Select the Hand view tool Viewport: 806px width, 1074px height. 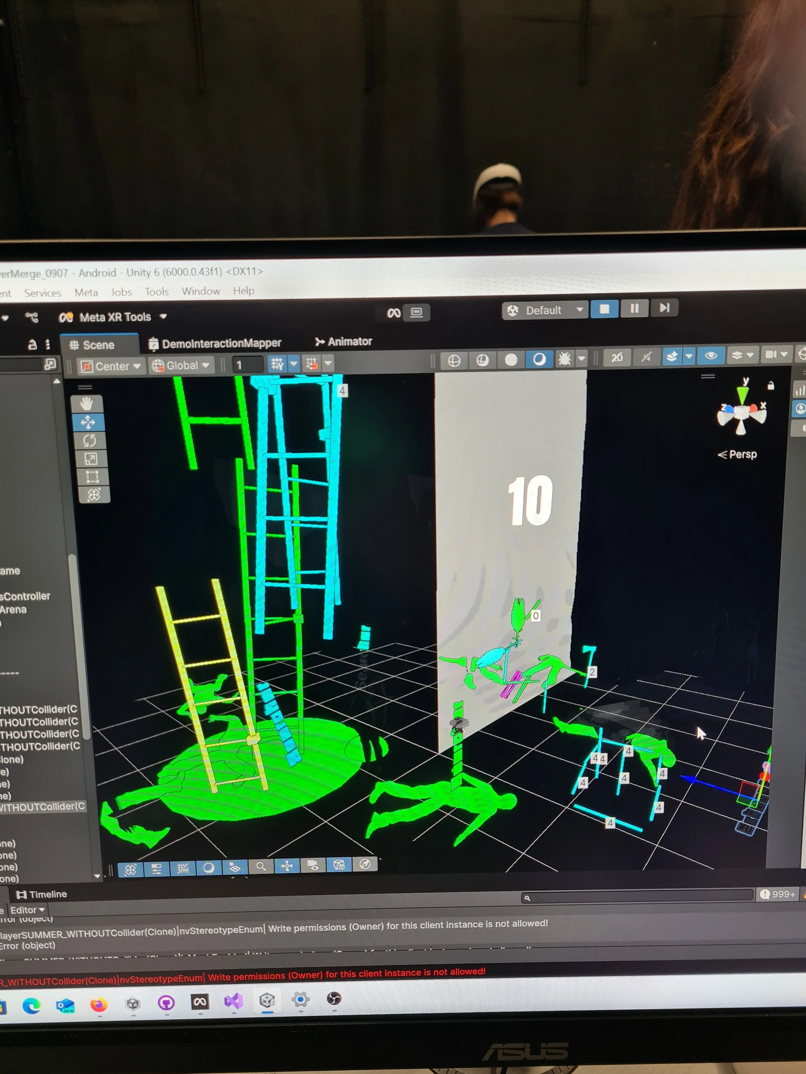point(87,403)
